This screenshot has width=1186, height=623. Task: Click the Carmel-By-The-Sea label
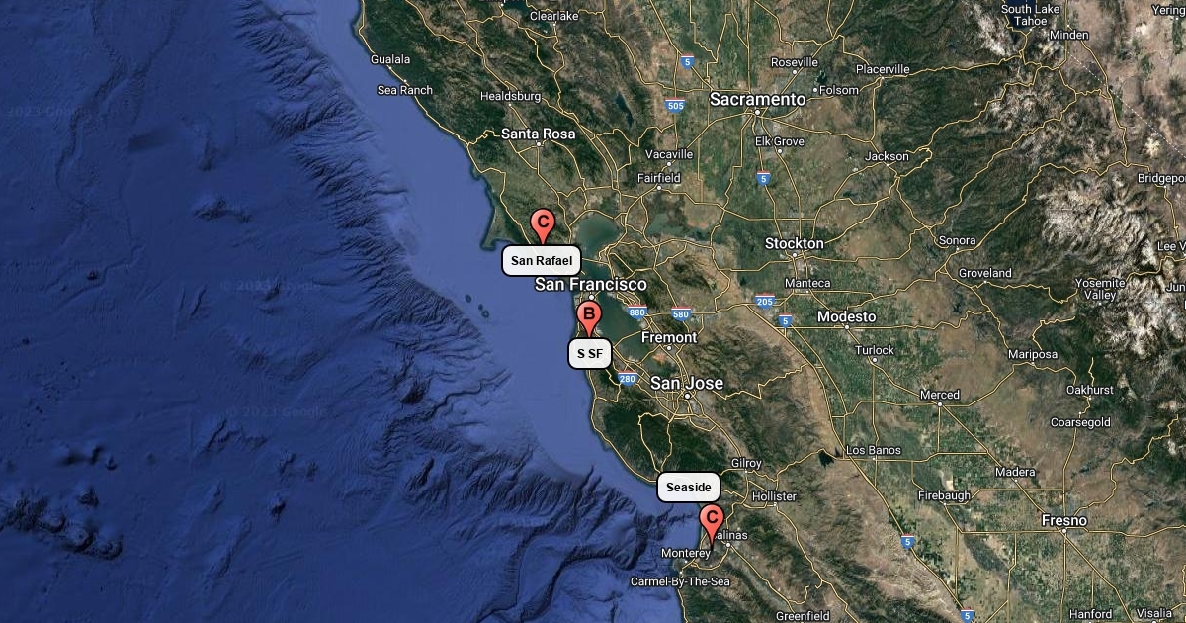[681, 582]
